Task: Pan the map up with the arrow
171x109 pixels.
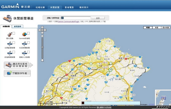Action: [x=42, y=27]
